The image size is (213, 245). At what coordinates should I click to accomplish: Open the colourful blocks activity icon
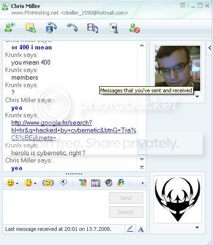pos(121,183)
